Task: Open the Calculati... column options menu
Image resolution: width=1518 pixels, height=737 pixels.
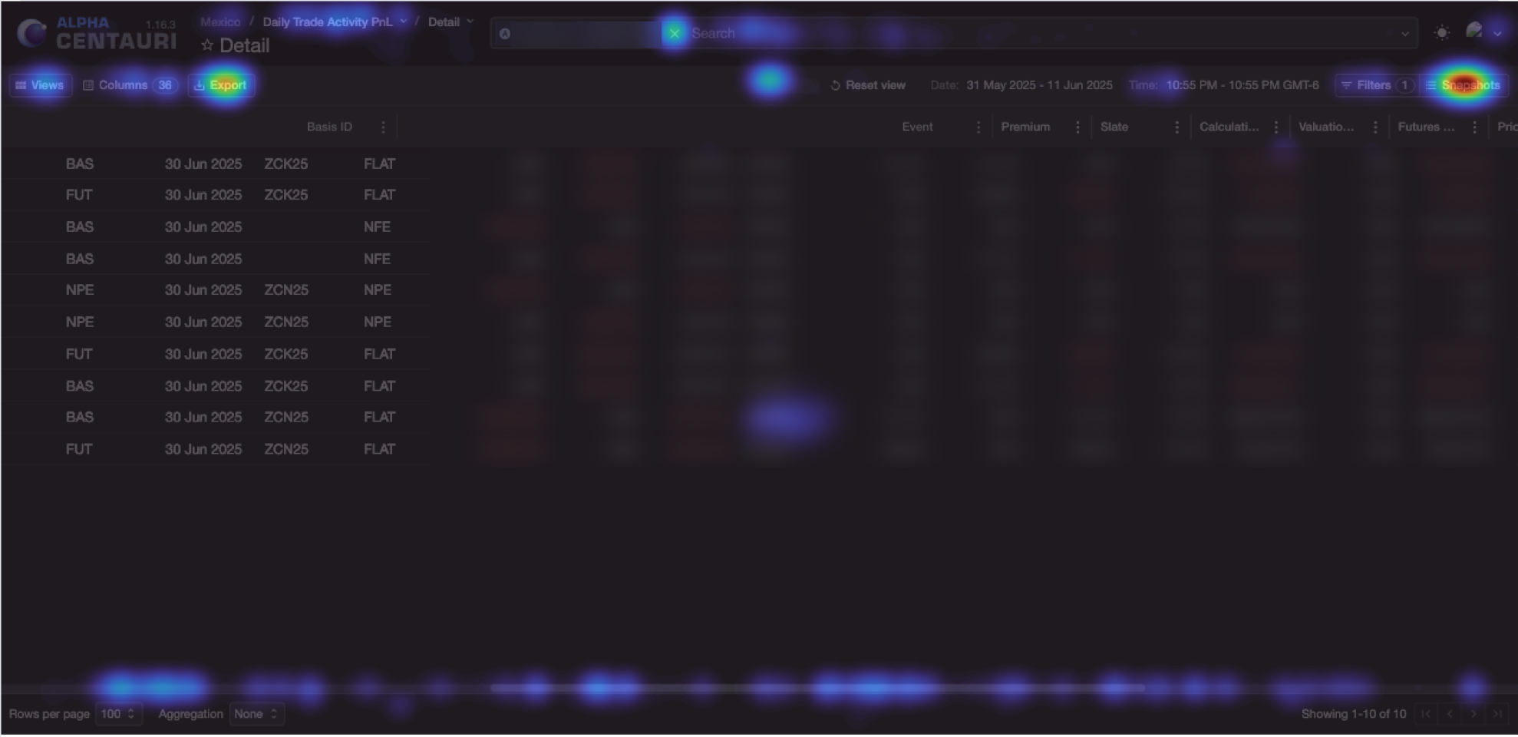Action: [1276, 127]
